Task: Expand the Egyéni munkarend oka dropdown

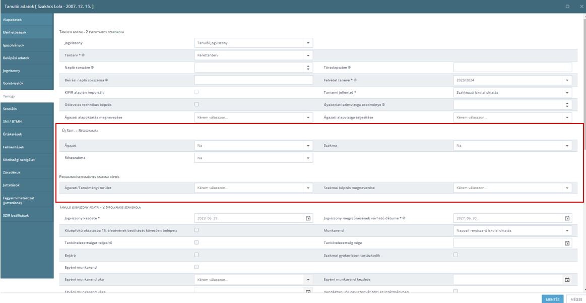Action: point(253,279)
